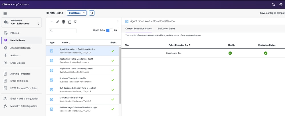Image resolution: width=285 pixels, height=116 pixels.
Task: Click the Email Digests envelope icon
Action: tap(6, 63)
